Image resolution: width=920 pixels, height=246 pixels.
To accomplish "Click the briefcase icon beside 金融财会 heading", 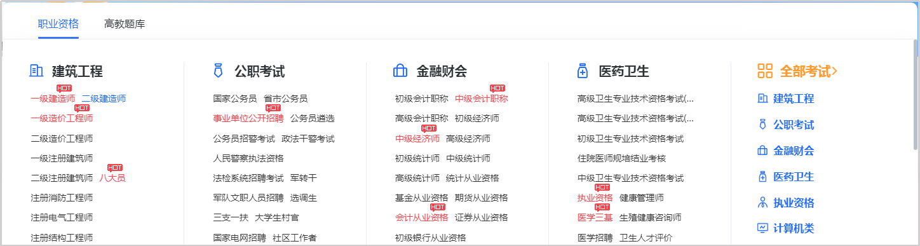I will click(400, 71).
